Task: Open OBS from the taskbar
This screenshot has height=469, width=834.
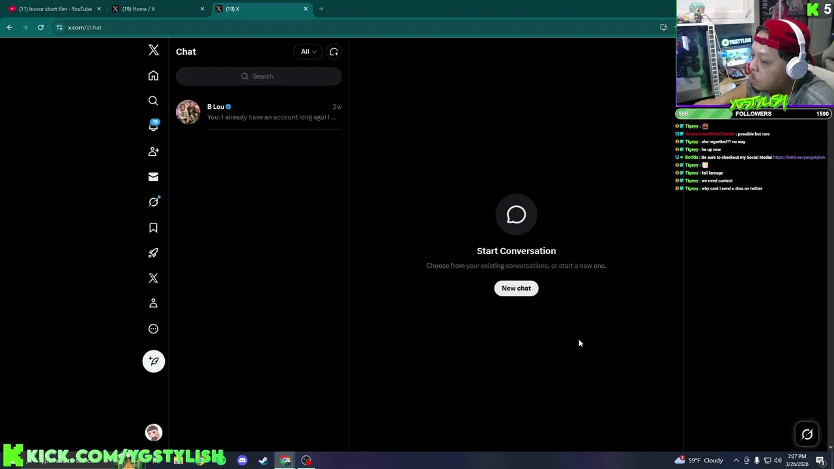Action: pyautogui.click(x=306, y=461)
